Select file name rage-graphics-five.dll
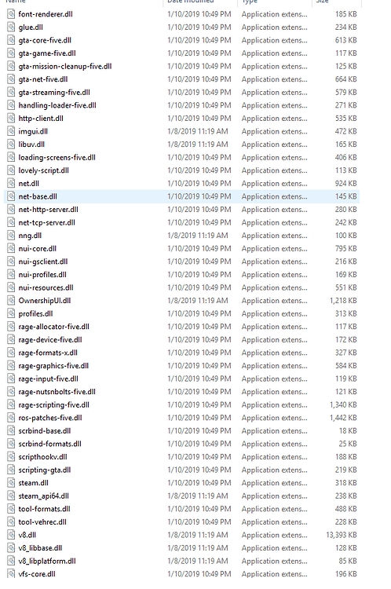 [x=53, y=366]
